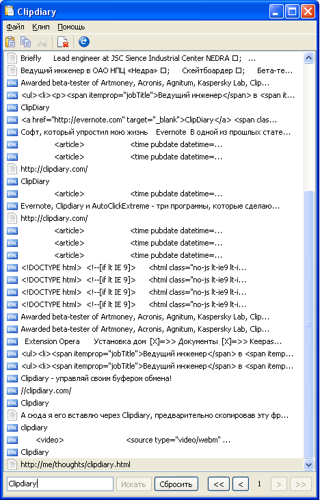Image resolution: width=320 pixels, height=500 pixels.
Task: Maximize the Clipdiary window
Action: pos(292,12)
